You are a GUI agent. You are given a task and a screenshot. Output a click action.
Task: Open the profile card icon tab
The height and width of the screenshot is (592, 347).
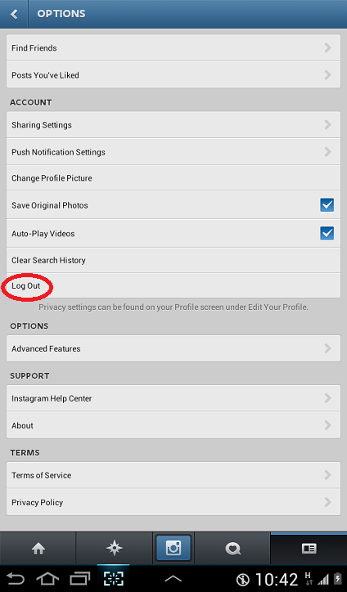tap(309, 549)
